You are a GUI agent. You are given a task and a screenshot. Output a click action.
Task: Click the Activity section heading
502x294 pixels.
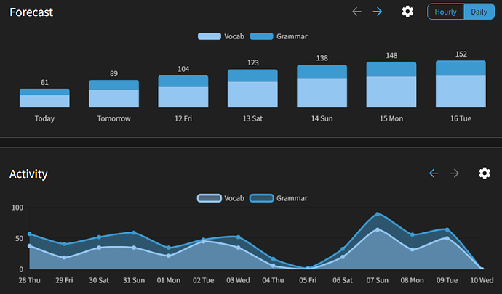[x=28, y=174]
